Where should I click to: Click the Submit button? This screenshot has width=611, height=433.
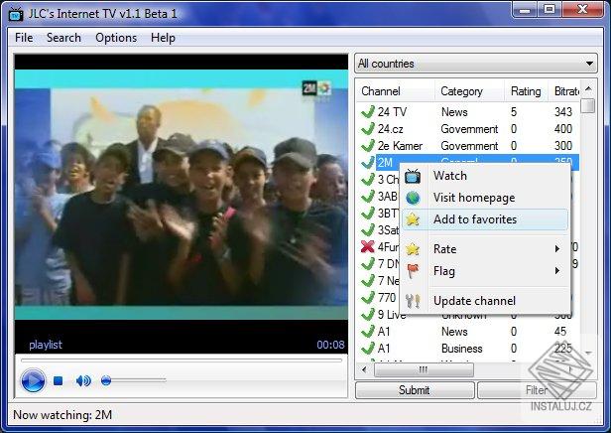[415, 390]
